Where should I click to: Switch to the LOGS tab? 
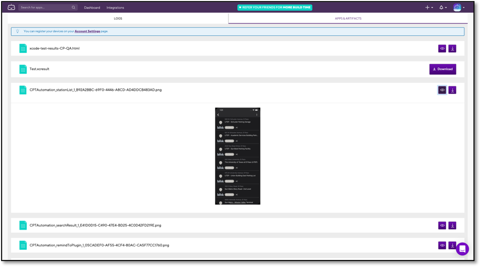[118, 19]
